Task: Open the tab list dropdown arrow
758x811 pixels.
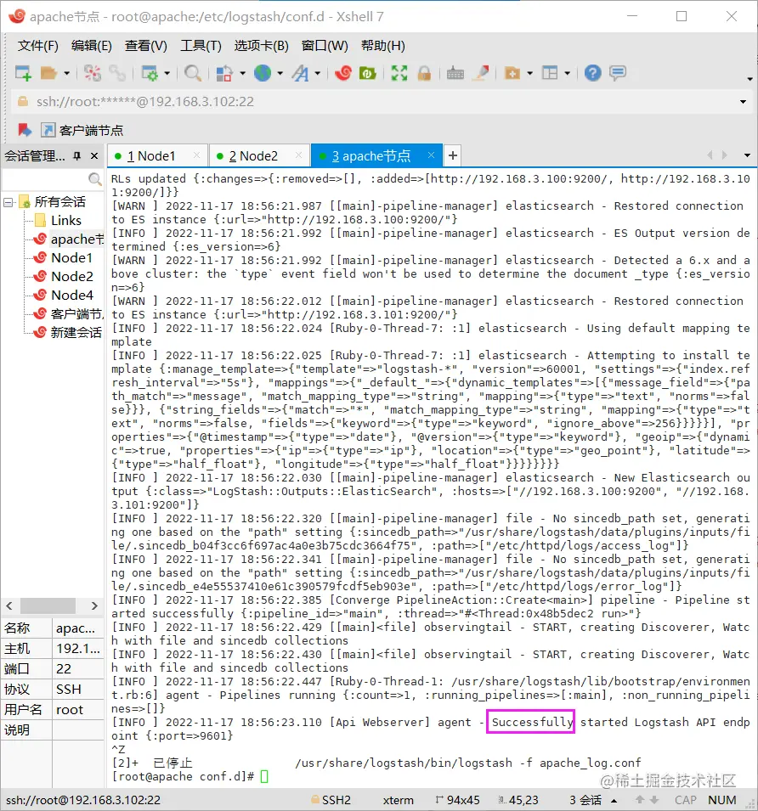Action: pyautogui.click(x=747, y=155)
